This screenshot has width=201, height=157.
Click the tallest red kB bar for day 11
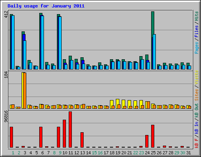coord(70,130)
